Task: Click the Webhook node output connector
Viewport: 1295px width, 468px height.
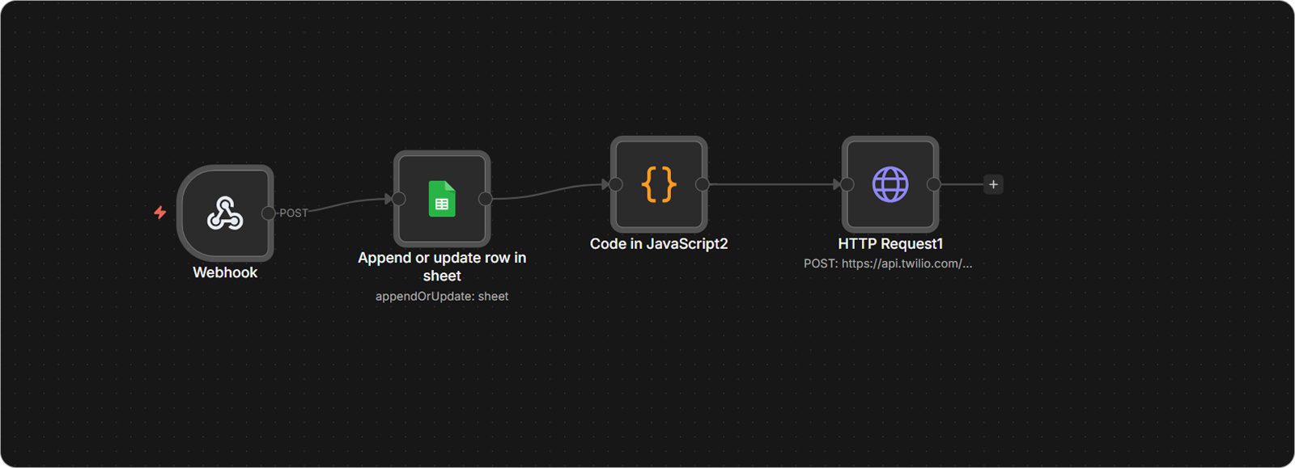Action: (x=269, y=213)
